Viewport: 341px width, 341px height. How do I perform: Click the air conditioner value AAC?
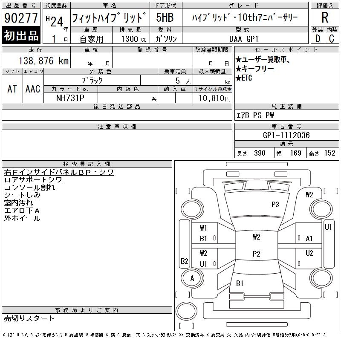pyautogui.click(x=33, y=89)
